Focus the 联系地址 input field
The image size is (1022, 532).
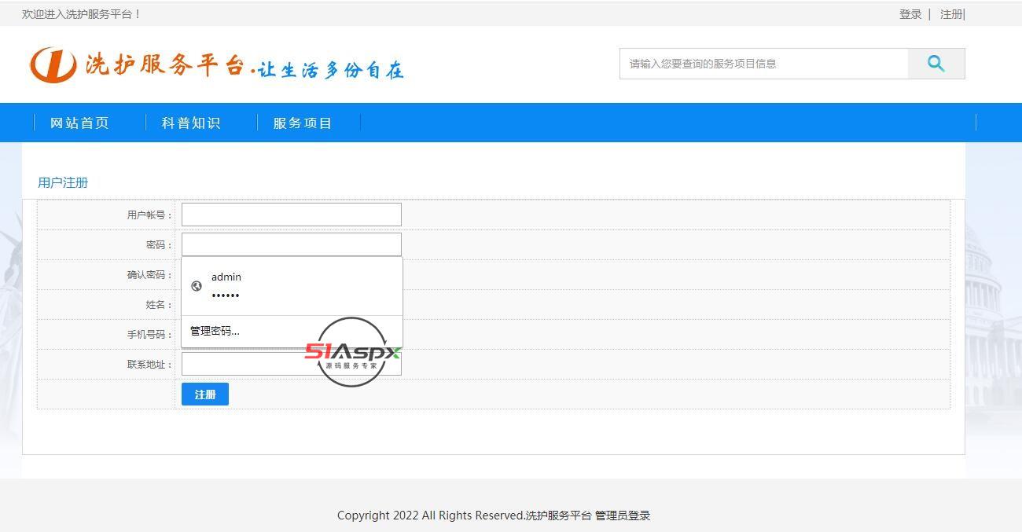click(x=292, y=364)
